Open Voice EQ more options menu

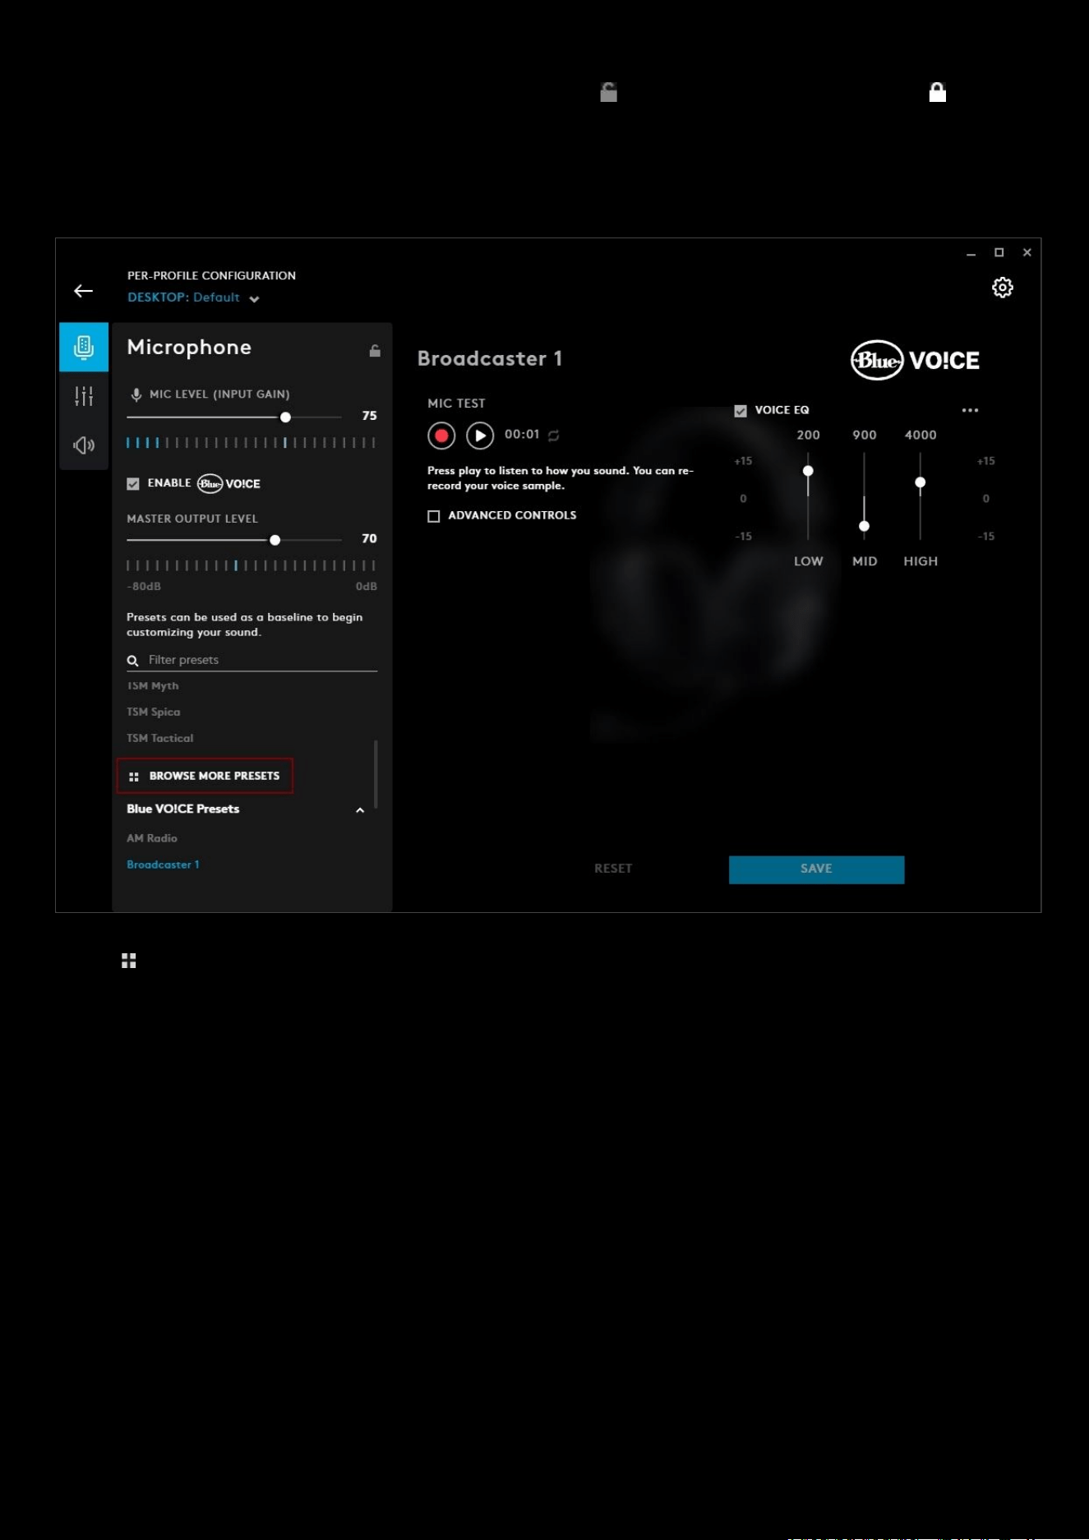tap(970, 410)
